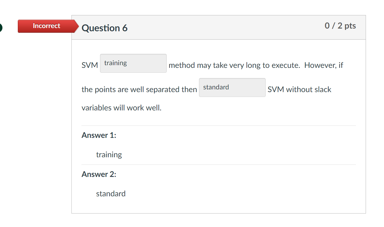This screenshot has height=227, width=384.
Task: Click the phrase SVM without slack
Action: click(x=299, y=89)
